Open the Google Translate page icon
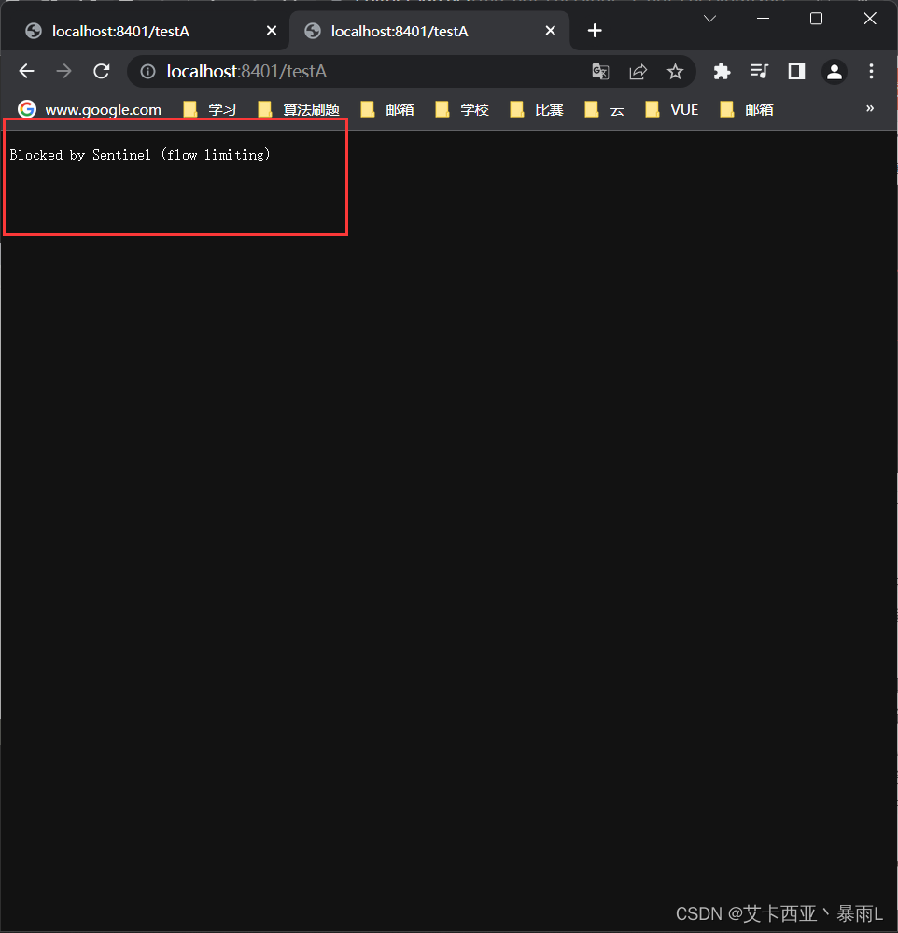 [x=600, y=72]
